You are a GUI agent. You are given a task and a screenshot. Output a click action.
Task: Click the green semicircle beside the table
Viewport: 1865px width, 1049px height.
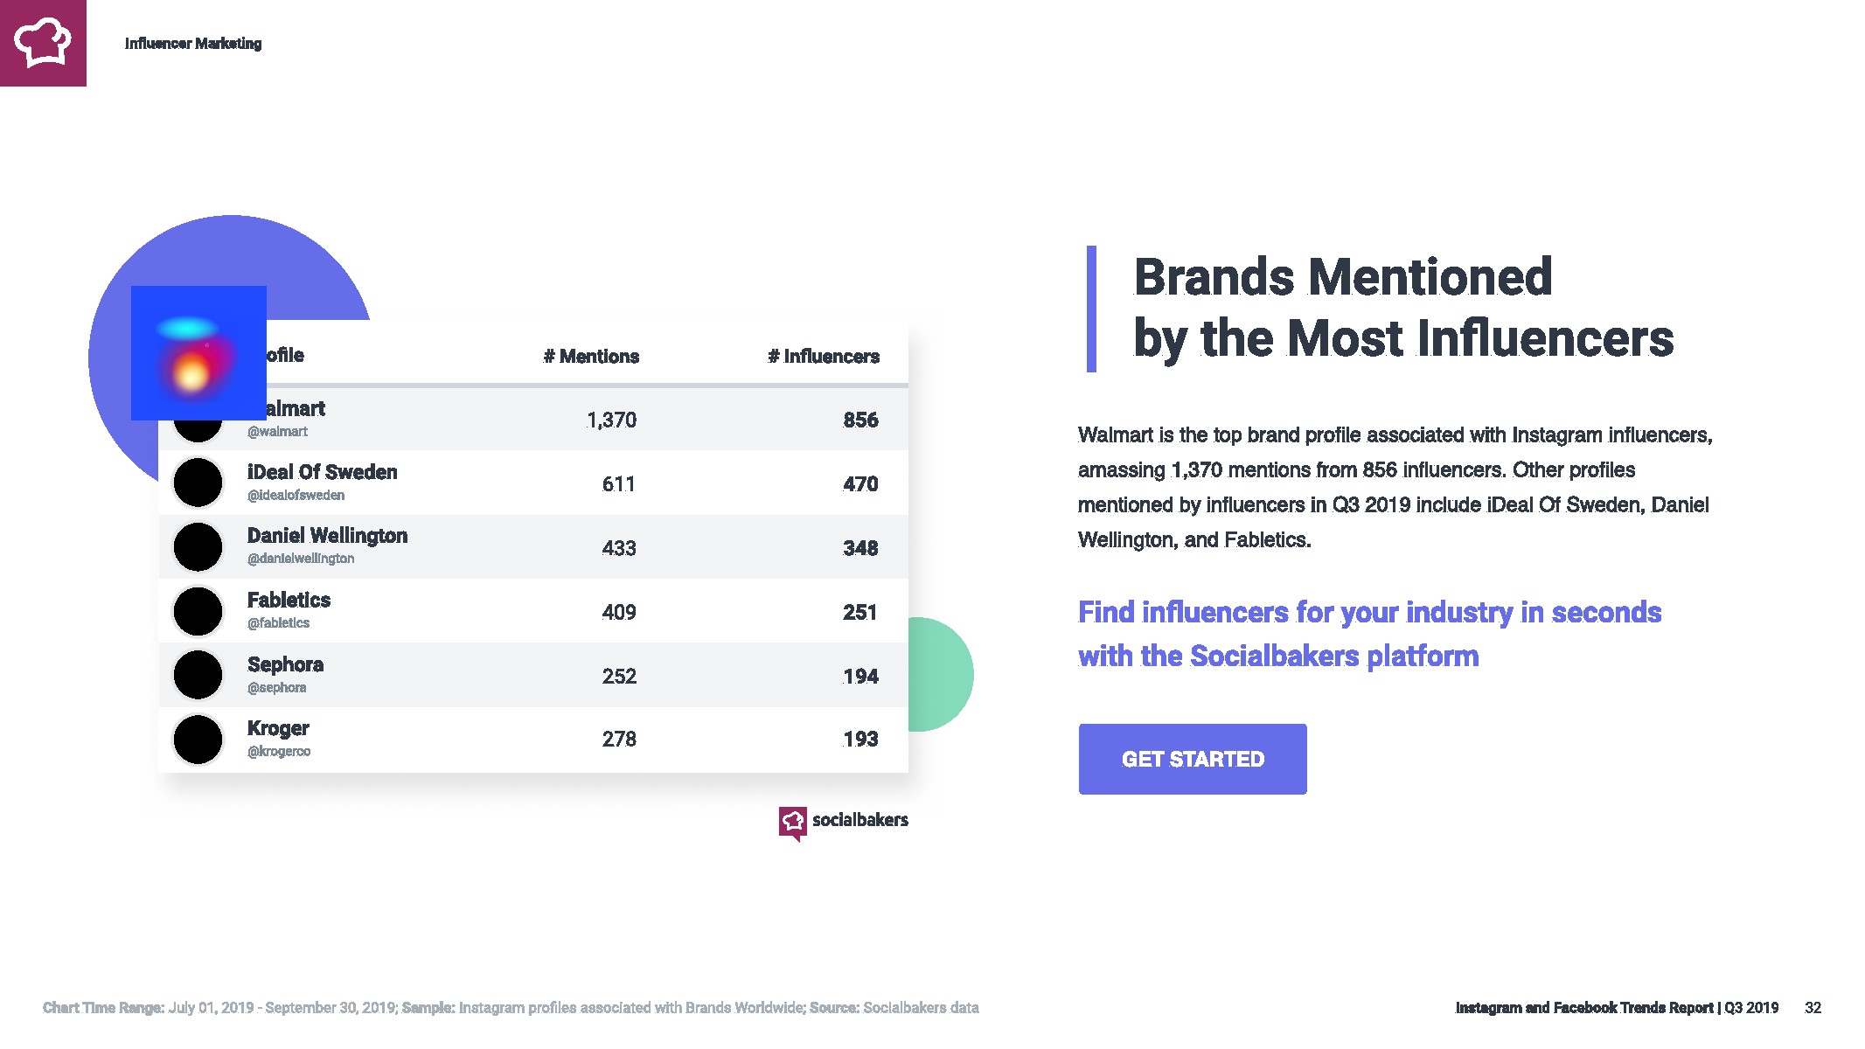coord(942,674)
